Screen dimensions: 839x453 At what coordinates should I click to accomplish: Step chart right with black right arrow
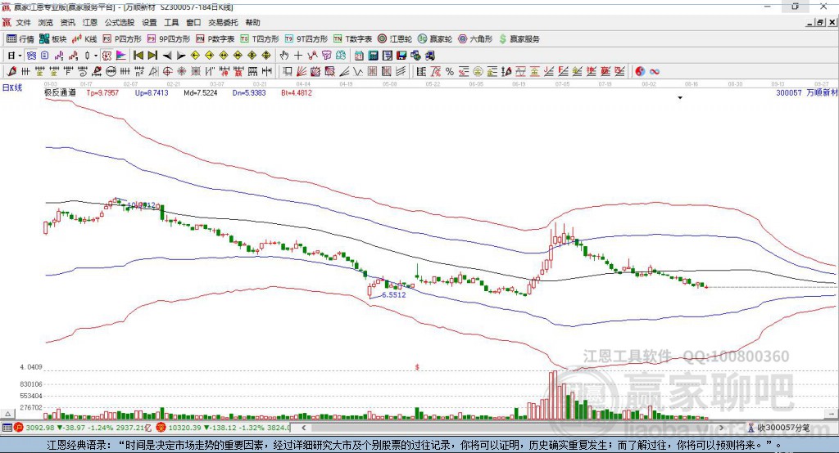(x=181, y=56)
